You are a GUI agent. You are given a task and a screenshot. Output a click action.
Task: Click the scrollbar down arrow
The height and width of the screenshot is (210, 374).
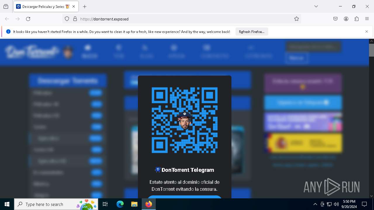point(371,196)
